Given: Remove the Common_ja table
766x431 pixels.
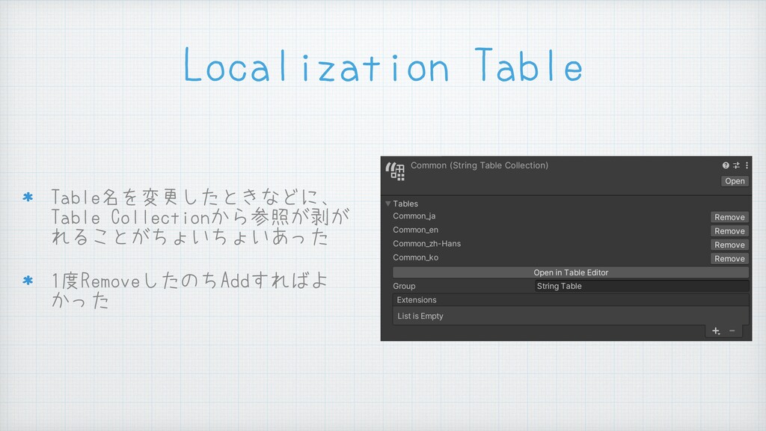Looking at the screenshot, I should pyautogui.click(x=729, y=217).
